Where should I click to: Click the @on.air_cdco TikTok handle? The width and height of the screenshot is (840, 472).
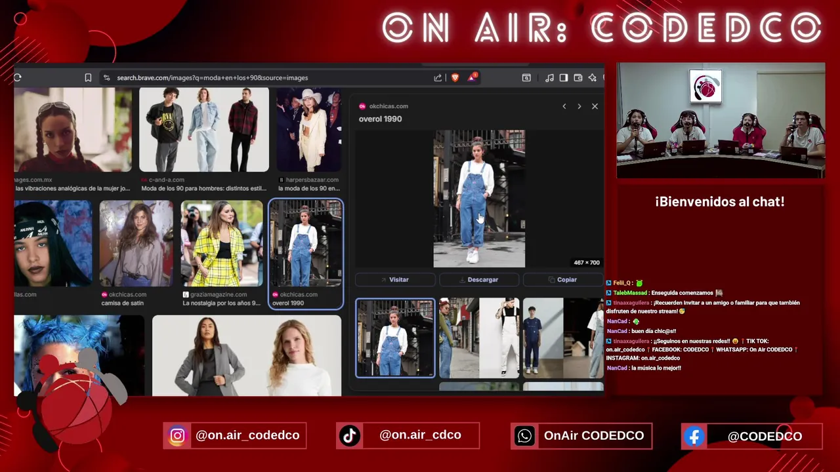(x=420, y=435)
